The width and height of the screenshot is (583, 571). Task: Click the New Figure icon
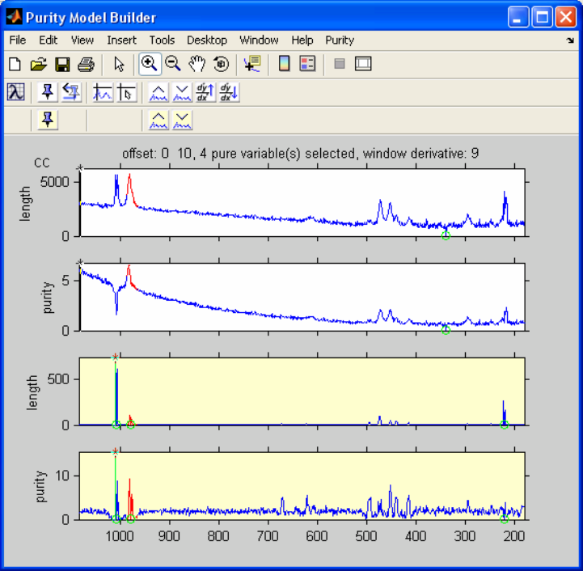click(15, 64)
